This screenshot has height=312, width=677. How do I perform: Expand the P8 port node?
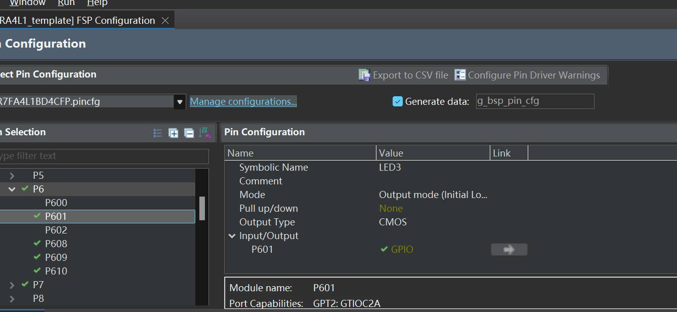pyautogui.click(x=12, y=298)
